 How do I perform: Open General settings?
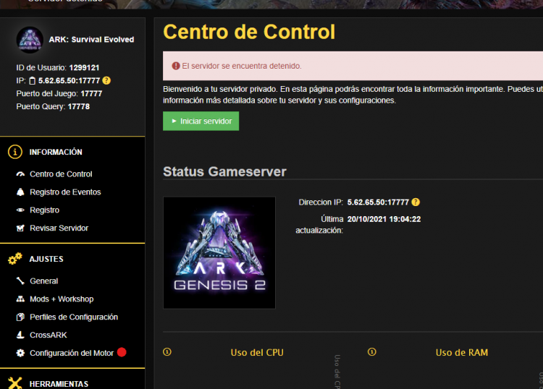click(x=43, y=281)
